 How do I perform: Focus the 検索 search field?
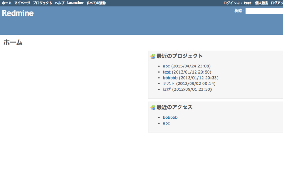tap(264, 11)
